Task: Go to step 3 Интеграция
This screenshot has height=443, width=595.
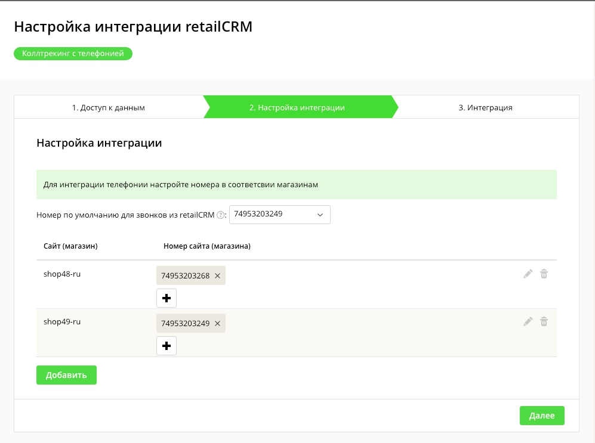Action: coord(485,108)
